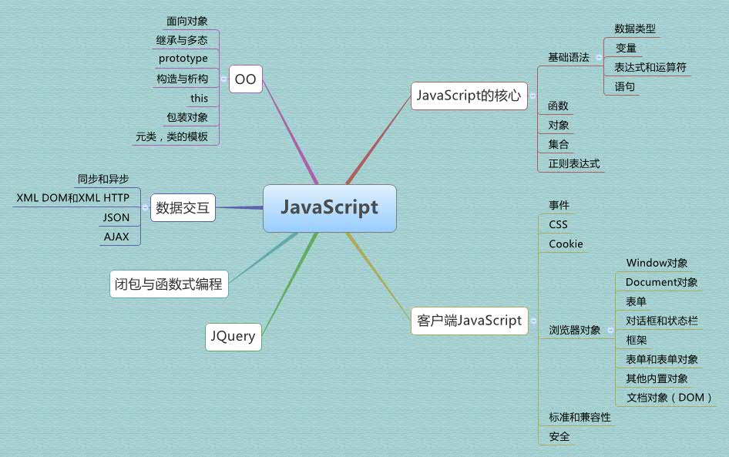Select the 数据交互 topic box

tap(183, 207)
